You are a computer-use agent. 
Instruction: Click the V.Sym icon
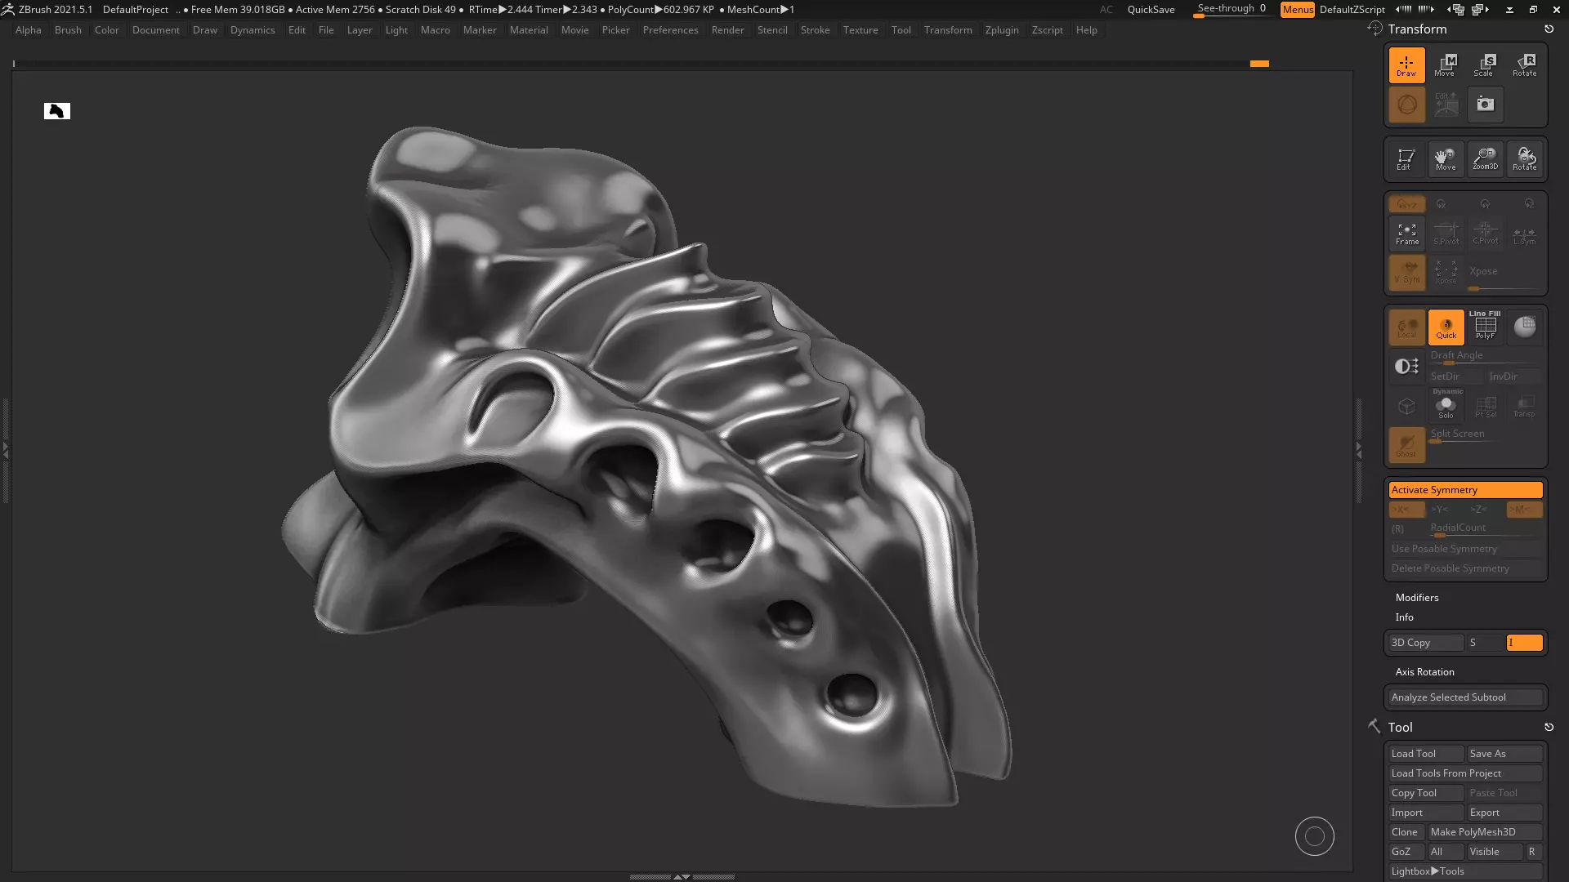click(1406, 272)
